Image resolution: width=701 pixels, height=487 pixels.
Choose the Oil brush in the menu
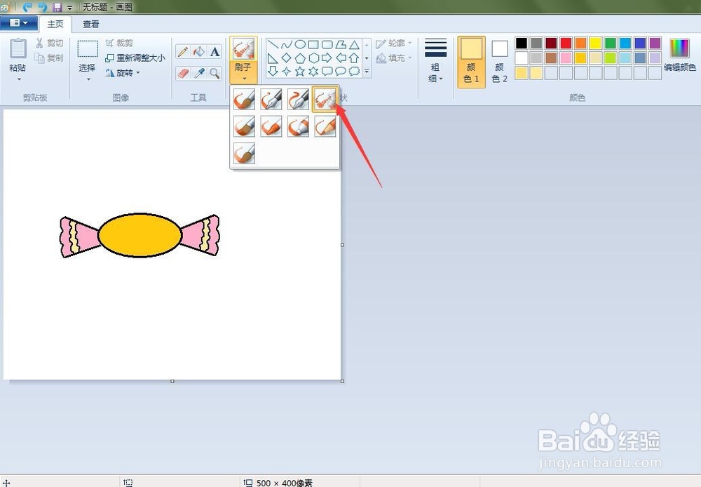(x=244, y=126)
